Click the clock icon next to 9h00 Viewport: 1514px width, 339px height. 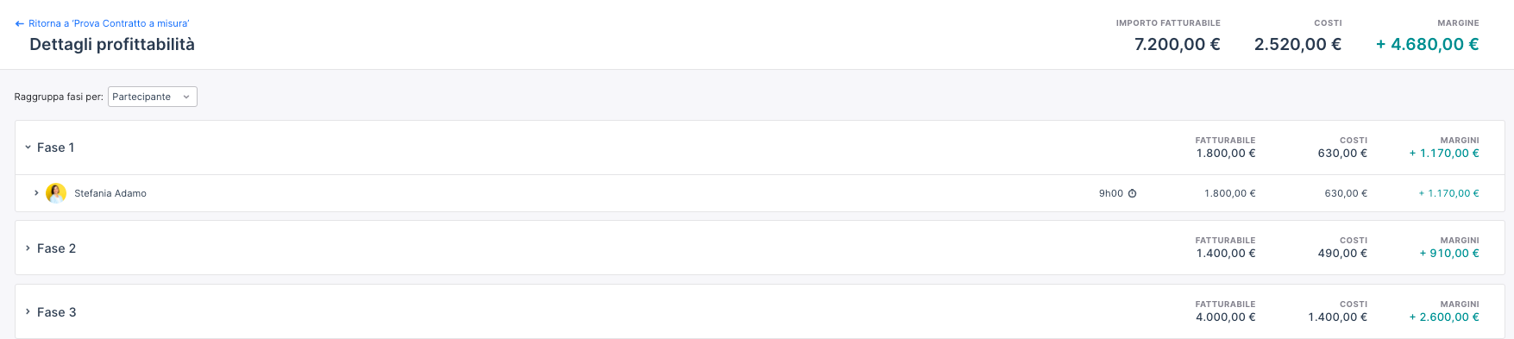pyautogui.click(x=1132, y=193)
